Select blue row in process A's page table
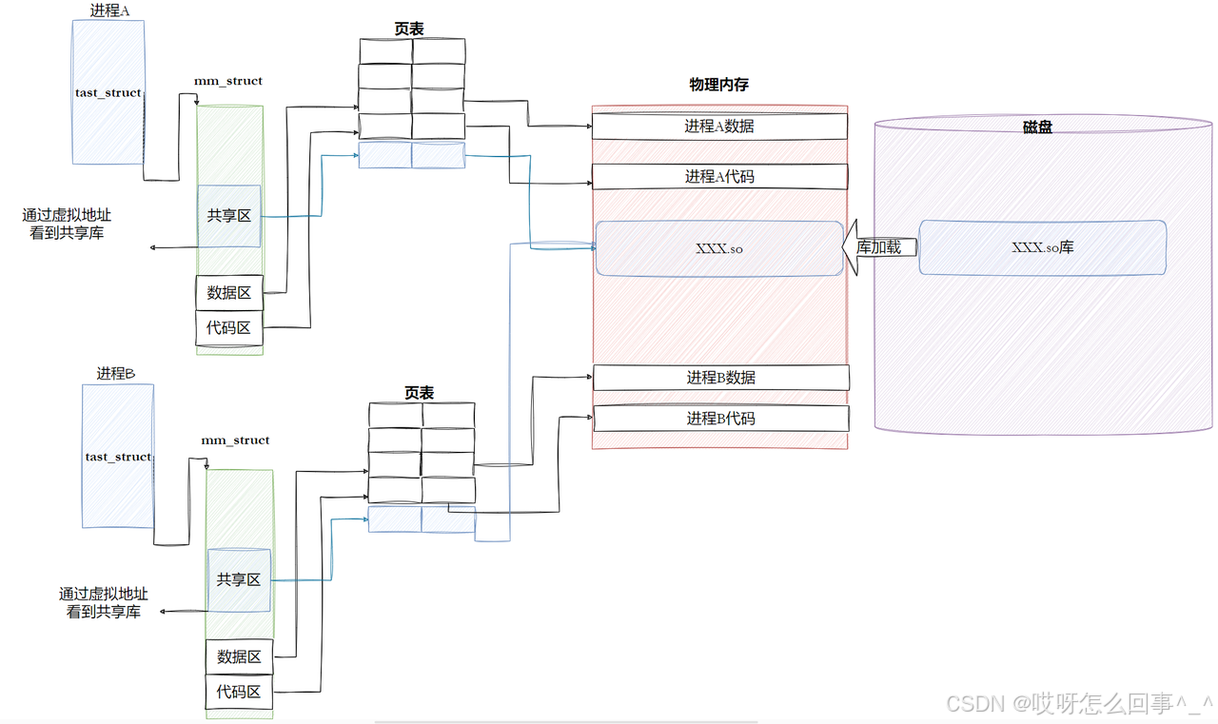This screenshot has width=1218, height=724. [412, 155]
